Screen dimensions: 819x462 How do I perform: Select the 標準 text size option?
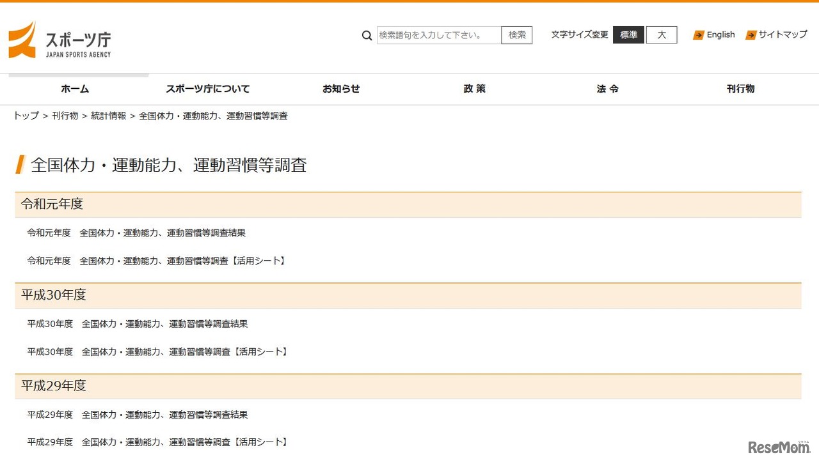tap(628, 35)
